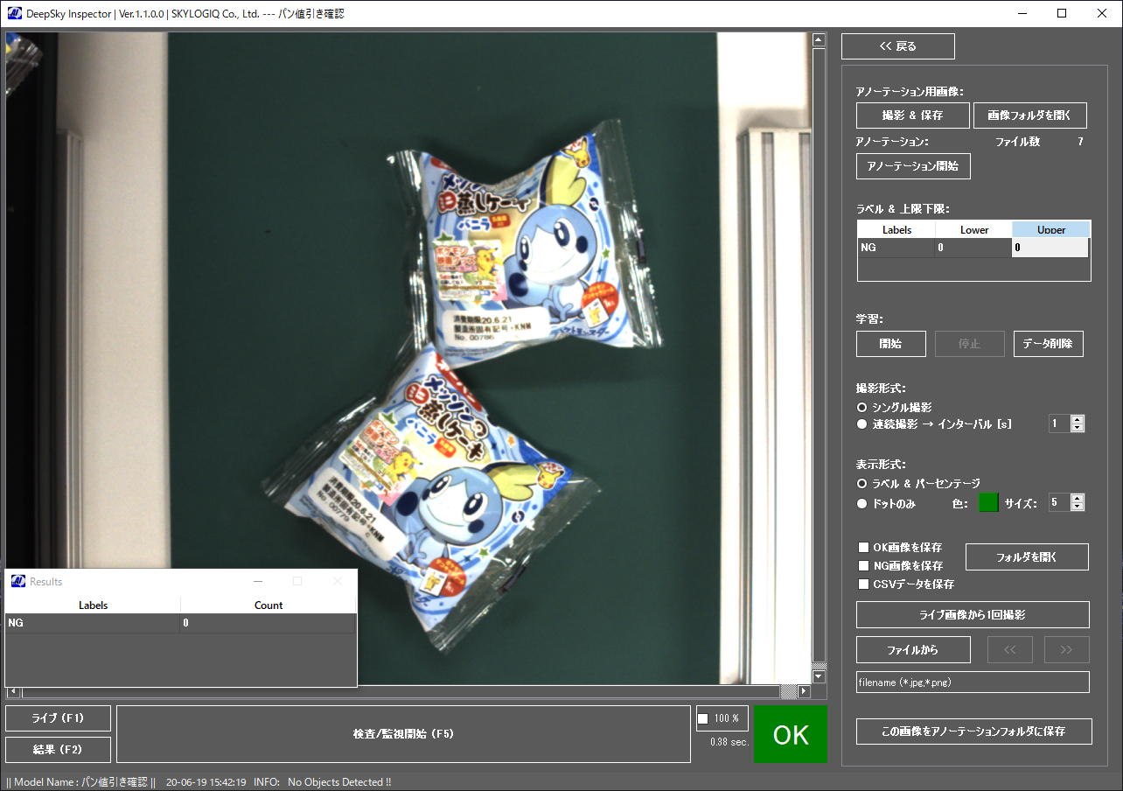Enable OK画像を保存 checkbox
Image resolution: width=1123 pixels, height=791 pixels.
(864, 548)
